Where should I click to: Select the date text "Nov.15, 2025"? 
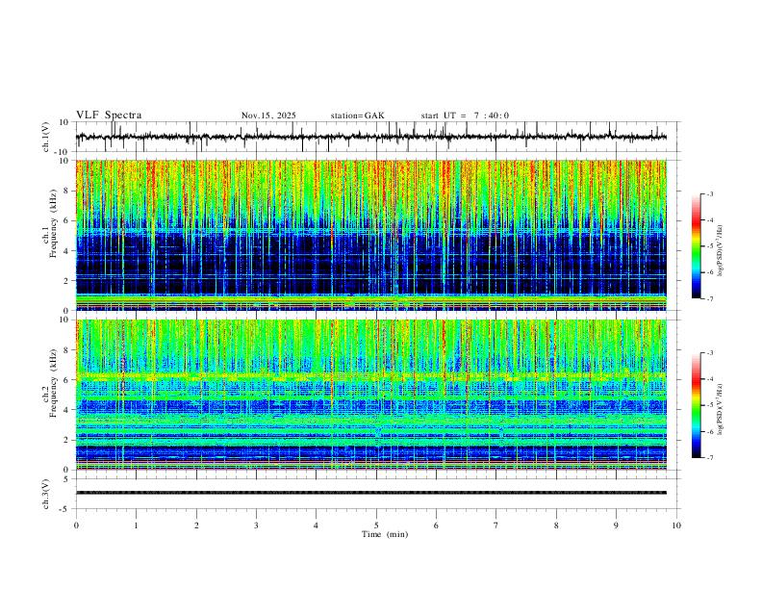click(x=268, y=115)
